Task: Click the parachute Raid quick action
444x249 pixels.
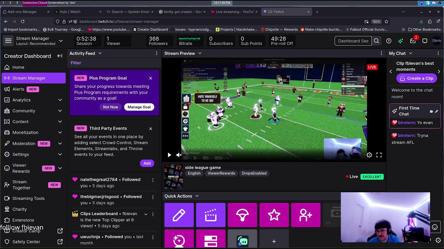Action: pyautogui.click(x=242, y=215)
